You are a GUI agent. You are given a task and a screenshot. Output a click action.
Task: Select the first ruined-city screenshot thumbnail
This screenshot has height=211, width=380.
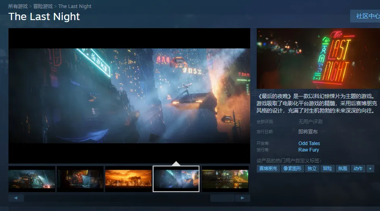click(32, 179)
